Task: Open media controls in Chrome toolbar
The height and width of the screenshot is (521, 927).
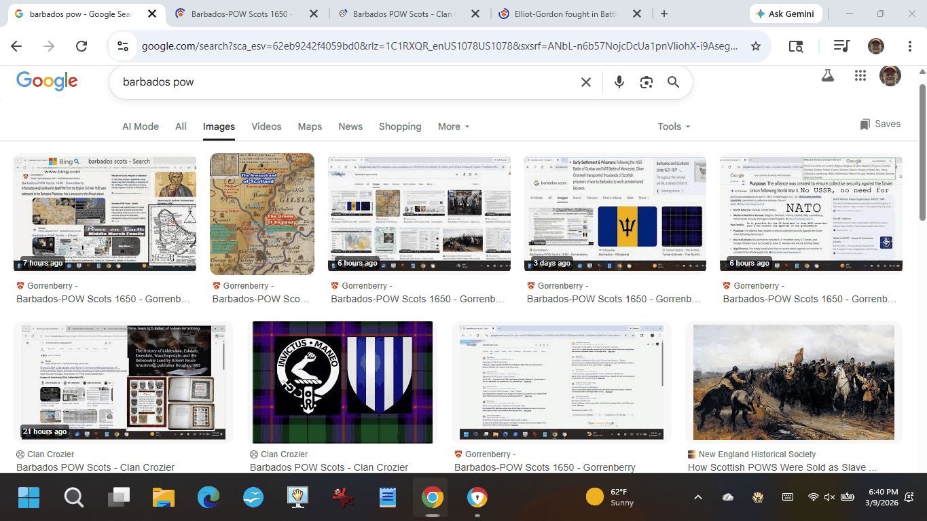Action: coord(841,46)
